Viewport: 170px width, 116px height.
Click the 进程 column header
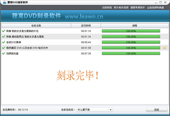[135, 26]
